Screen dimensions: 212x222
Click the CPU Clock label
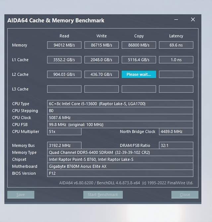22,118
